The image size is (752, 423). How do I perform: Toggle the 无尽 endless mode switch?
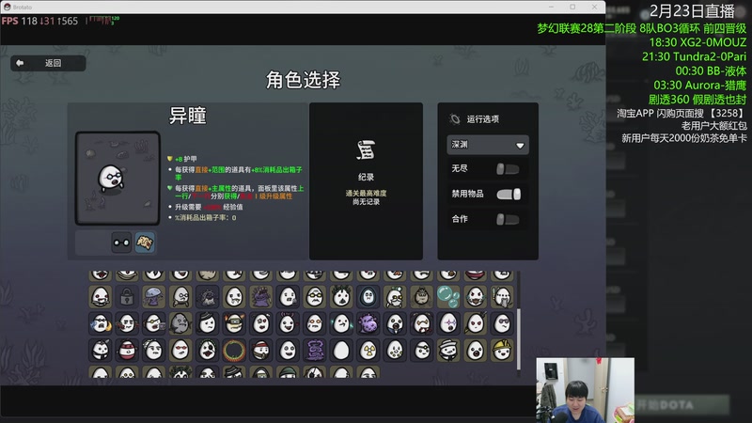click(x=508, y=169)
